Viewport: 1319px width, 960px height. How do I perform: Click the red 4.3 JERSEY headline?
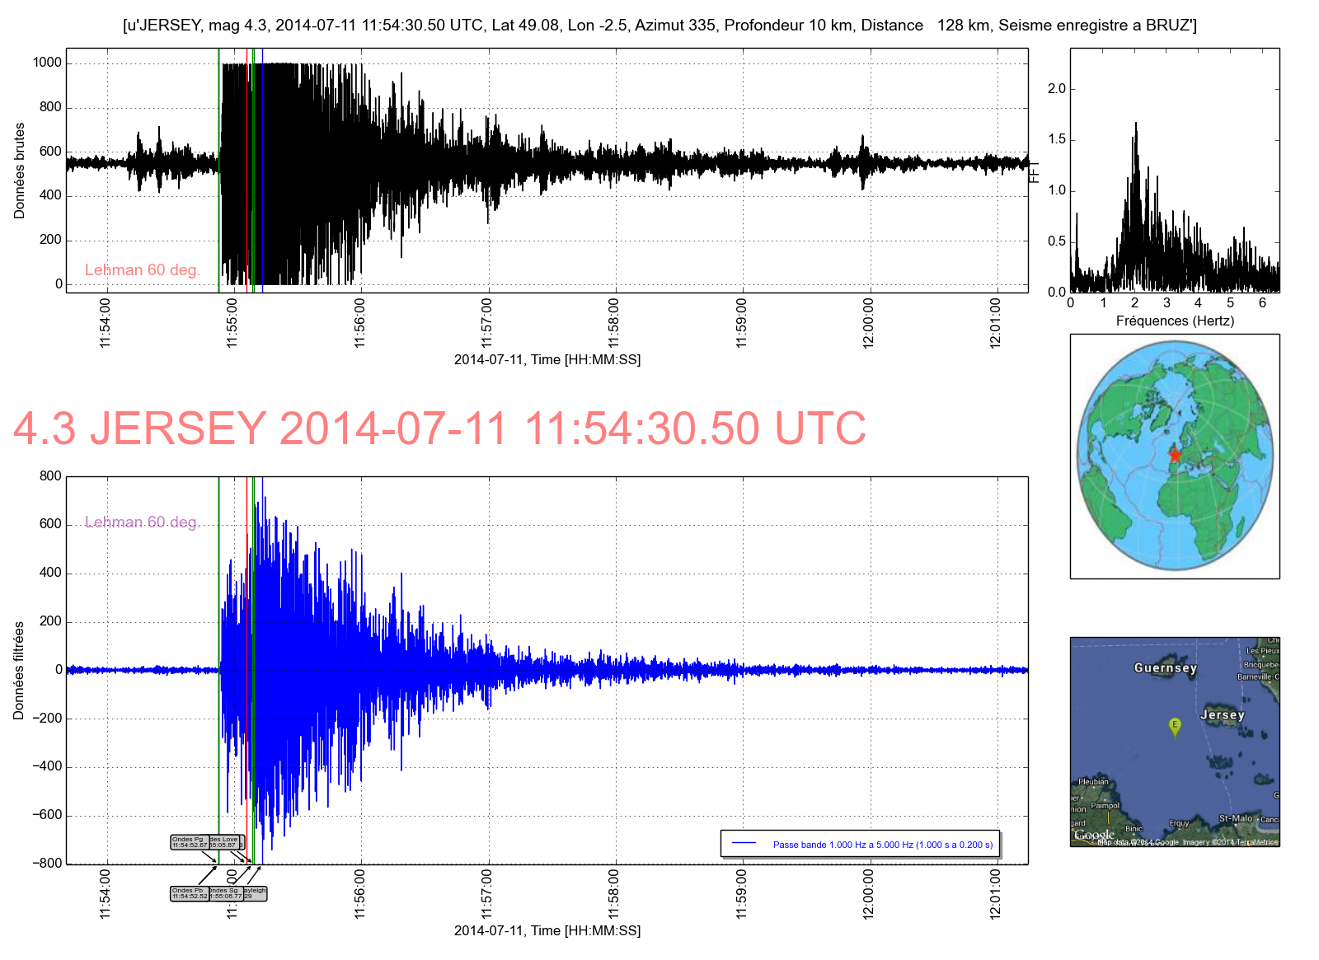439,428
